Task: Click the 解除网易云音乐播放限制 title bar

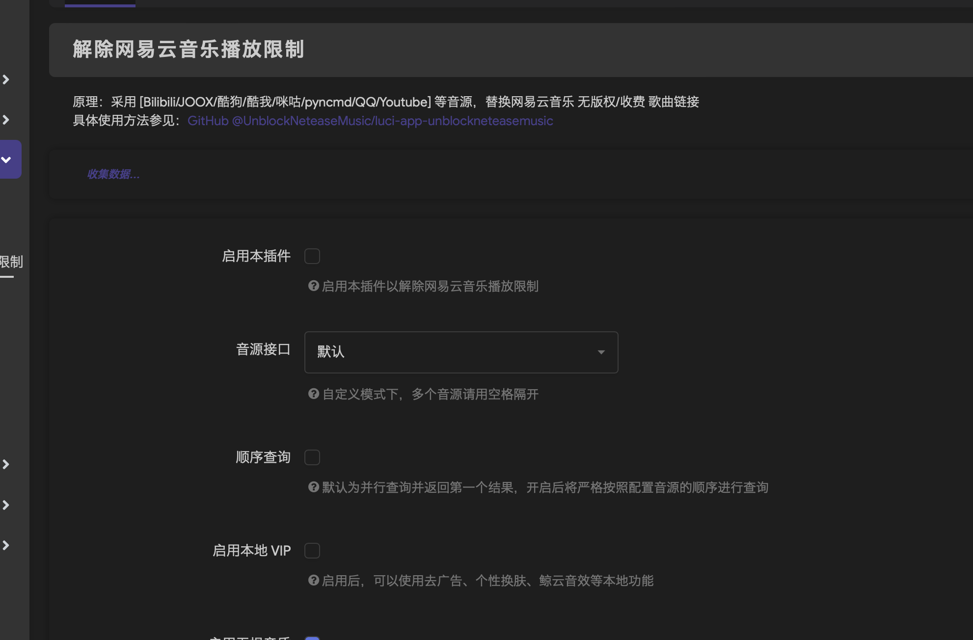Action: 189,50
